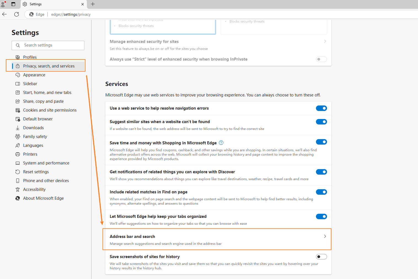Open Printers settings label
The image size is (418, 279).
tap(30, 154)
